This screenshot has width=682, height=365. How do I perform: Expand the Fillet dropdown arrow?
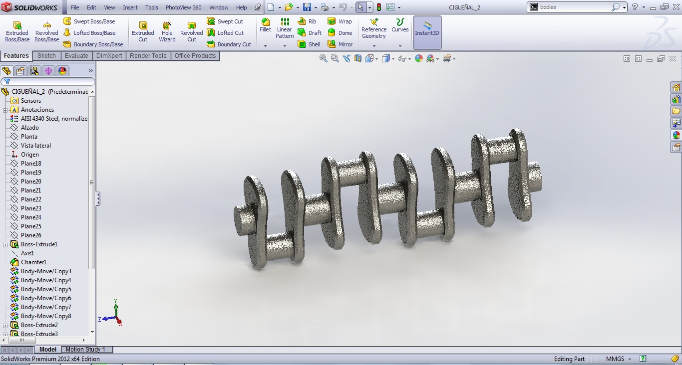[x=265, y=46]
